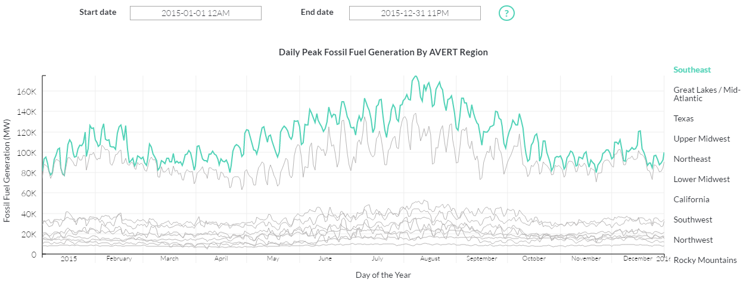743x282 pixels.
Task: Click the August x-axis label
Action: click(x=430, y=259)
